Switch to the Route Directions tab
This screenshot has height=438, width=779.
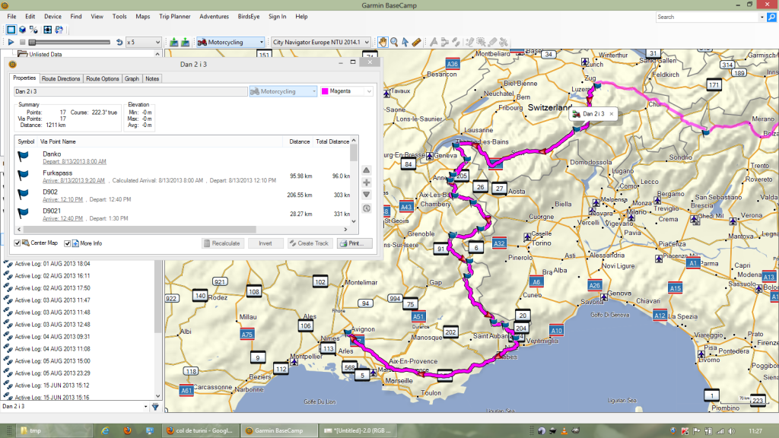pyautogui.click(x=61, y=78)
